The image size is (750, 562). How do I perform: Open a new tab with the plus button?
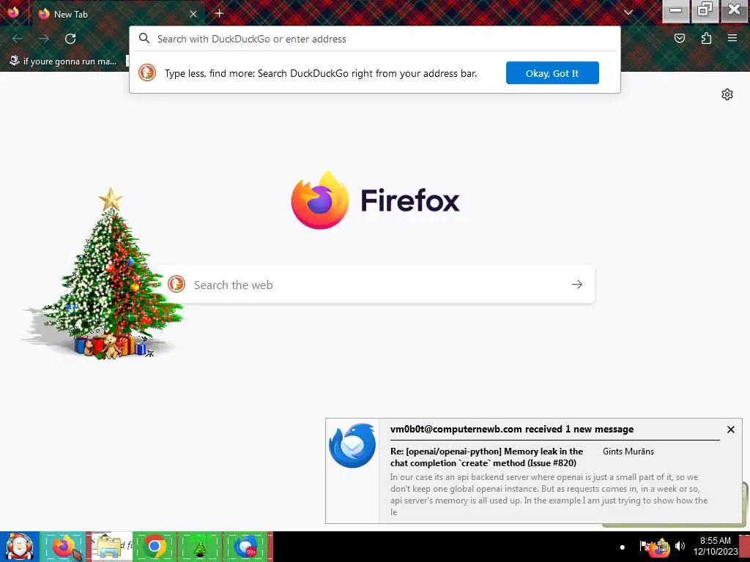pos(219,13)
